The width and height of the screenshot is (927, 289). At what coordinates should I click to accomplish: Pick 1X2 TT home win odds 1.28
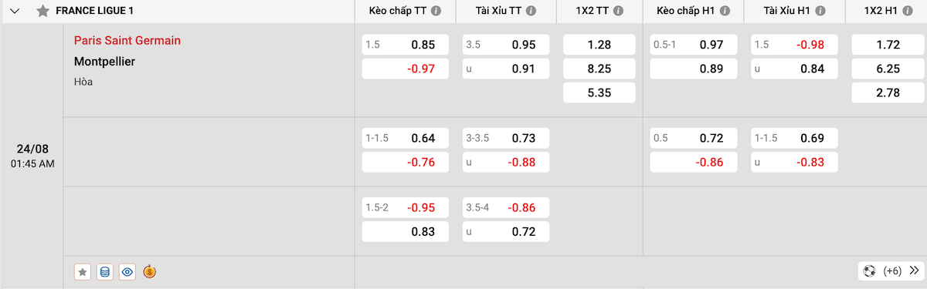point(599,45)
